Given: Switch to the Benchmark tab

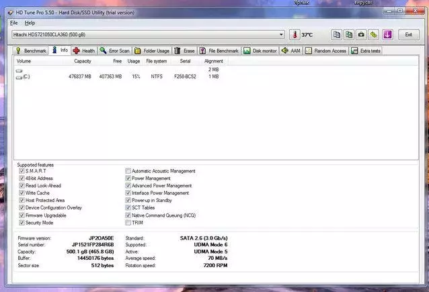Looking at the screenshot, I should pyautogui.click(x=31, y=51).
